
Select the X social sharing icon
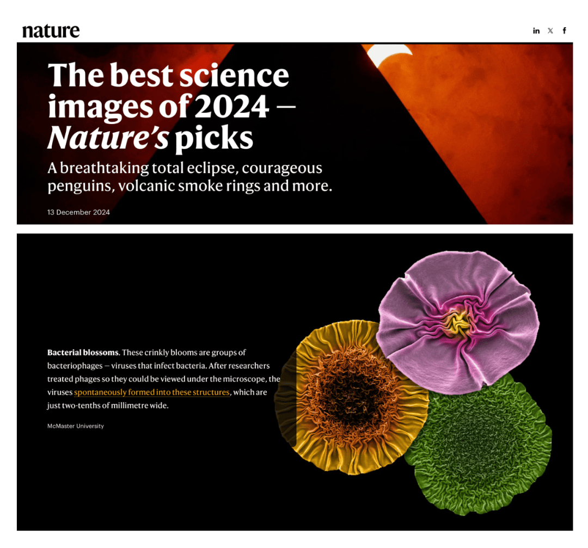[x=550, y=30]
